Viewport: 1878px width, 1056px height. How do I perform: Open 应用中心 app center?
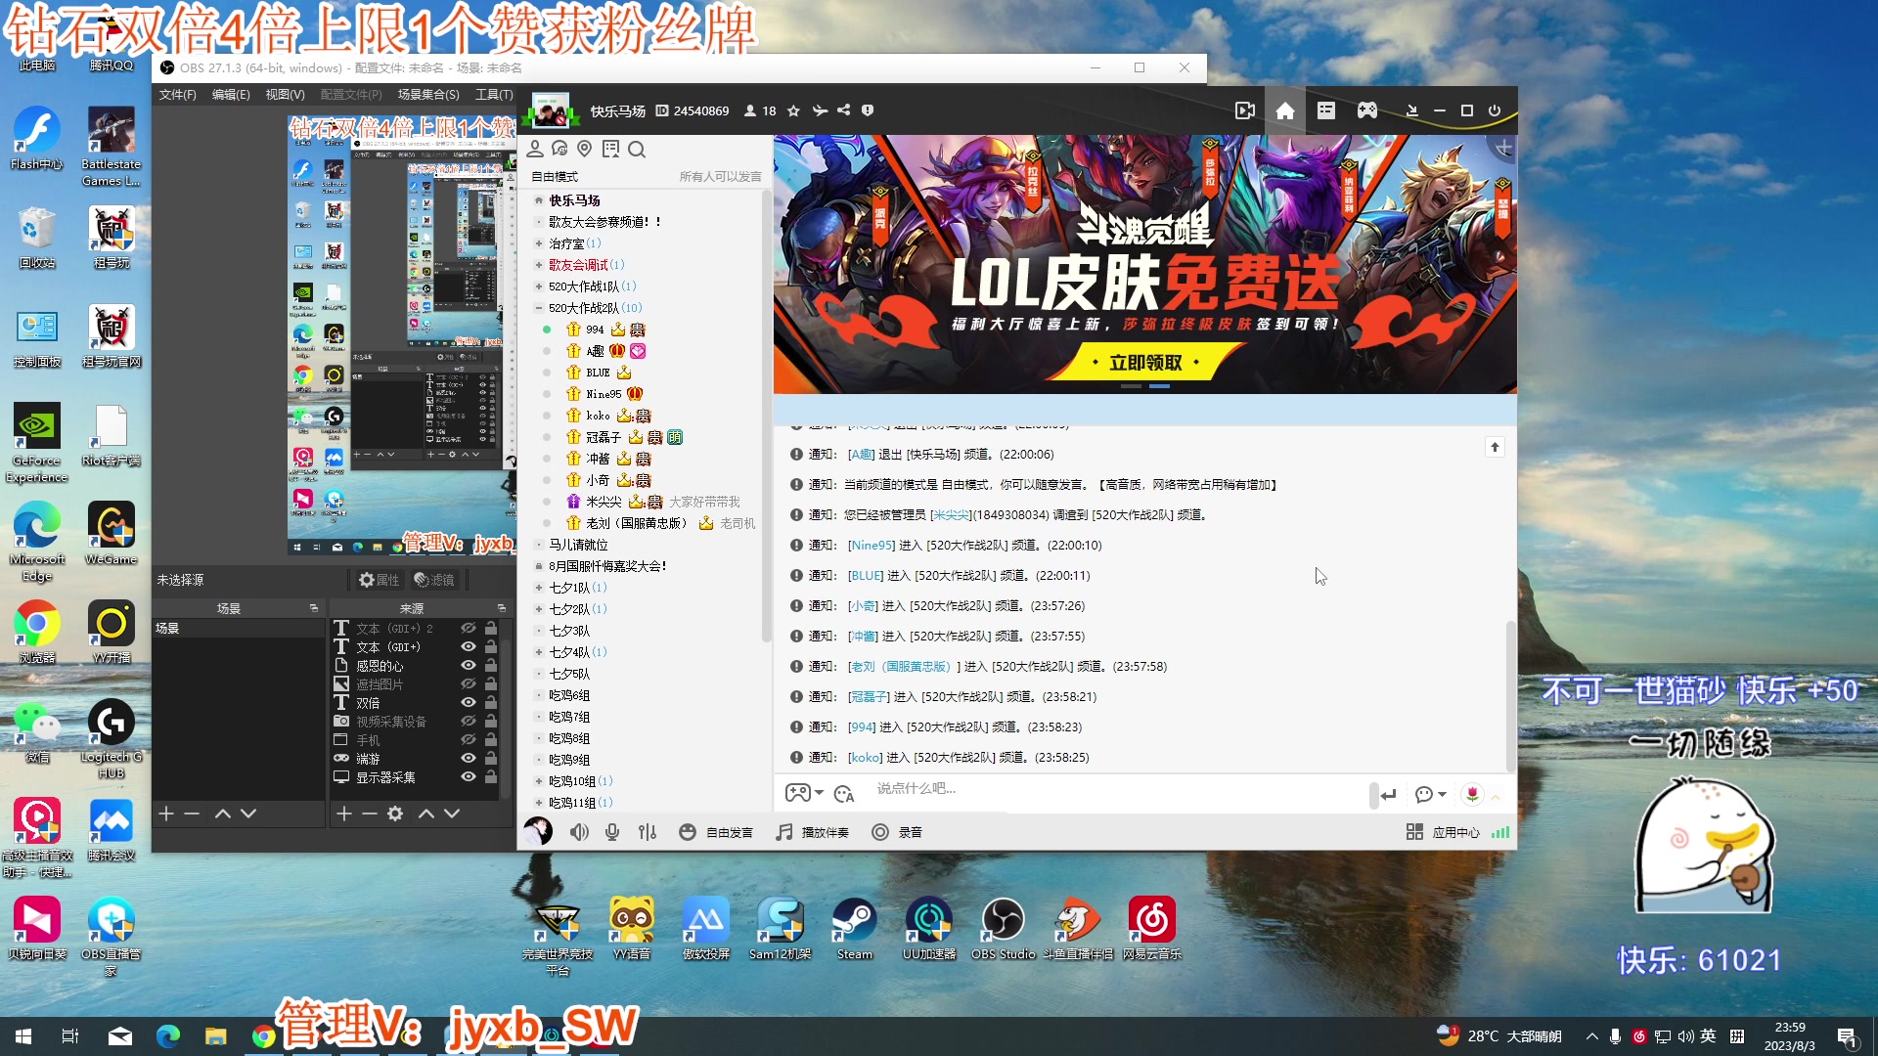(1443, 832)
